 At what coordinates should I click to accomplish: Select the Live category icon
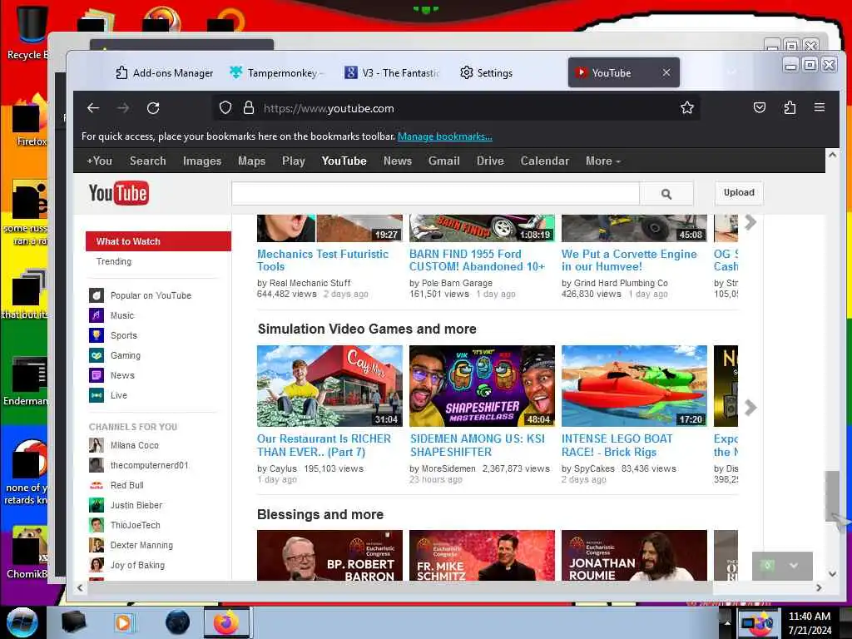tap(97, 395)
